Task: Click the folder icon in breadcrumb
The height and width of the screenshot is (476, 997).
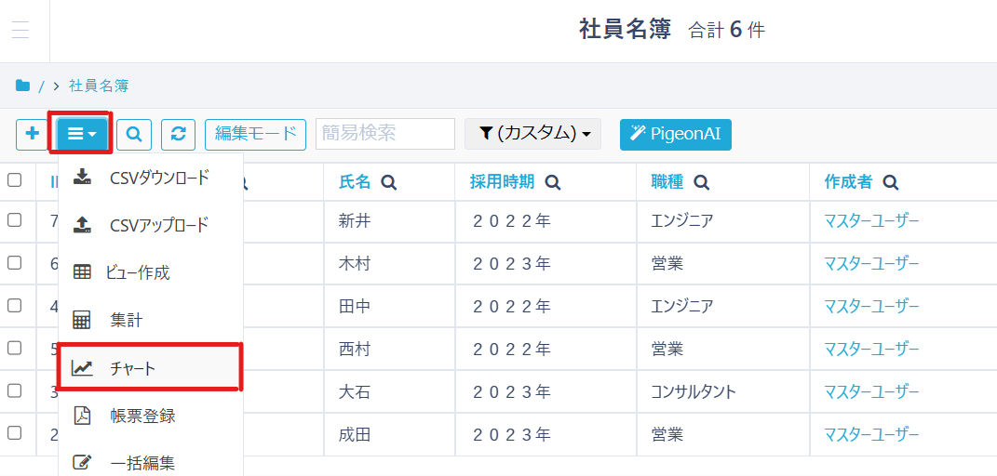Action: point(22,86)
